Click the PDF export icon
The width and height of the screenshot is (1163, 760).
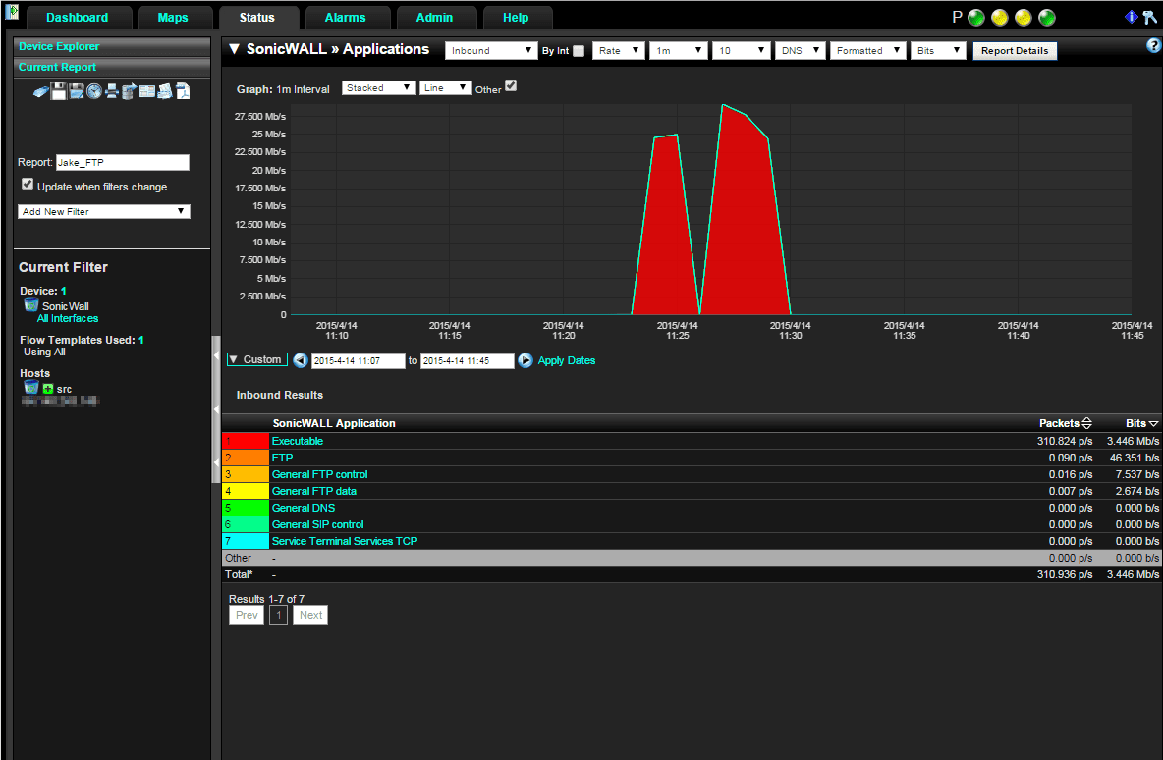[x=183, y=91]
